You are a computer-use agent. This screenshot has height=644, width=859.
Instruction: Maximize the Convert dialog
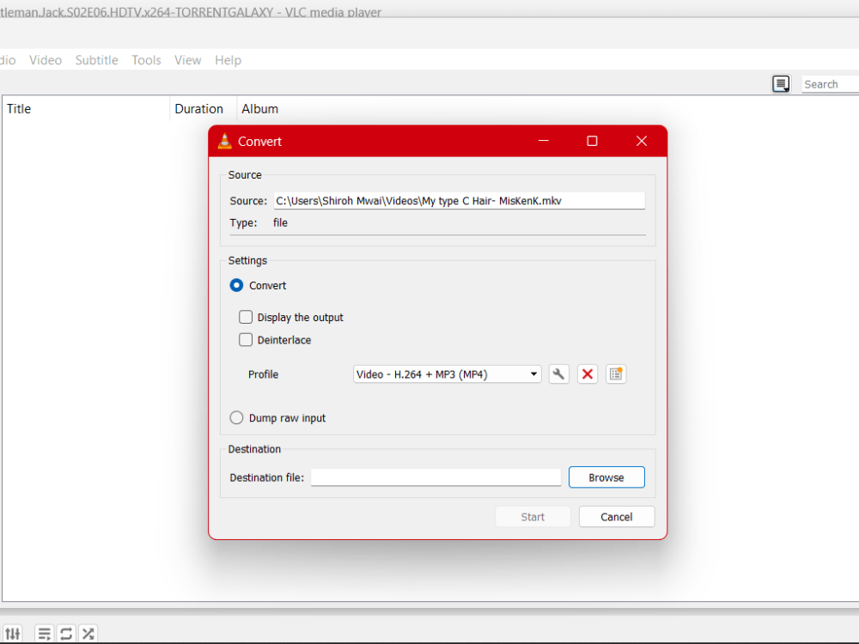[592, 142]
